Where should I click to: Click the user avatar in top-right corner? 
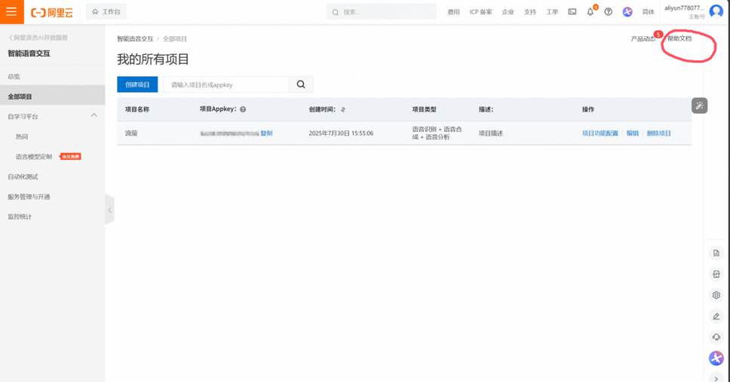pyautogui.click(x=716, y=11)
